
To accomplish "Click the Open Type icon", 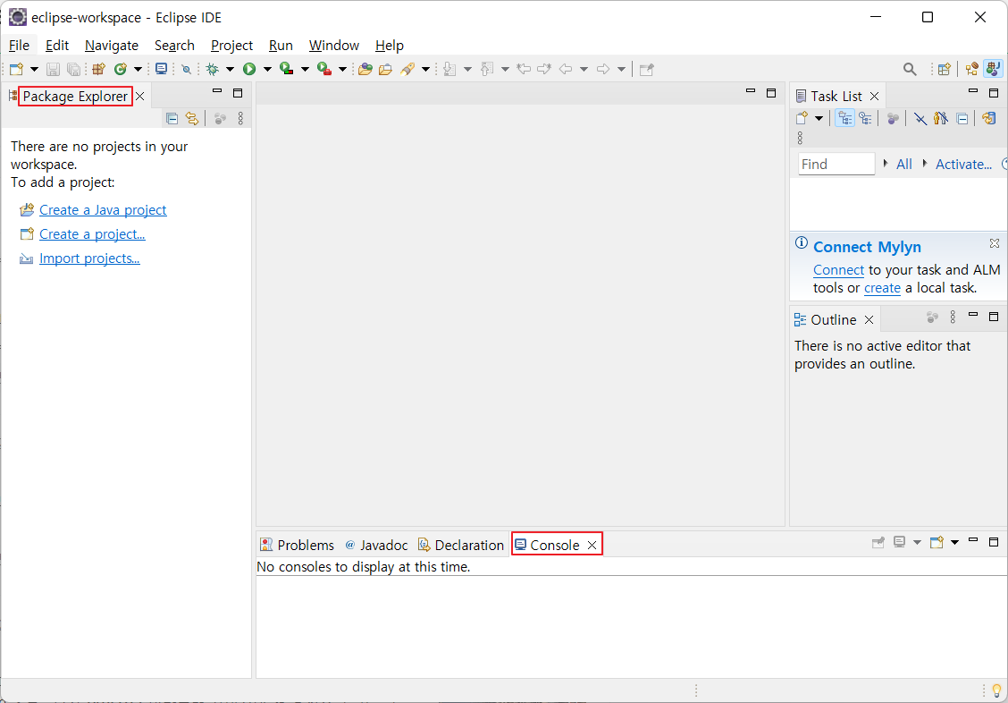I will (365, 69).
